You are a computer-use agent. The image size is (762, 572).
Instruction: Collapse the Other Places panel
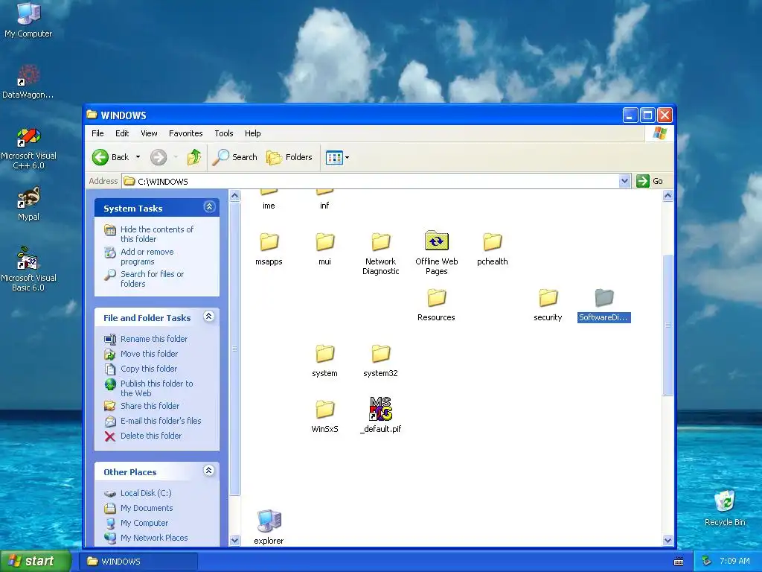click(x=209, y=471)
